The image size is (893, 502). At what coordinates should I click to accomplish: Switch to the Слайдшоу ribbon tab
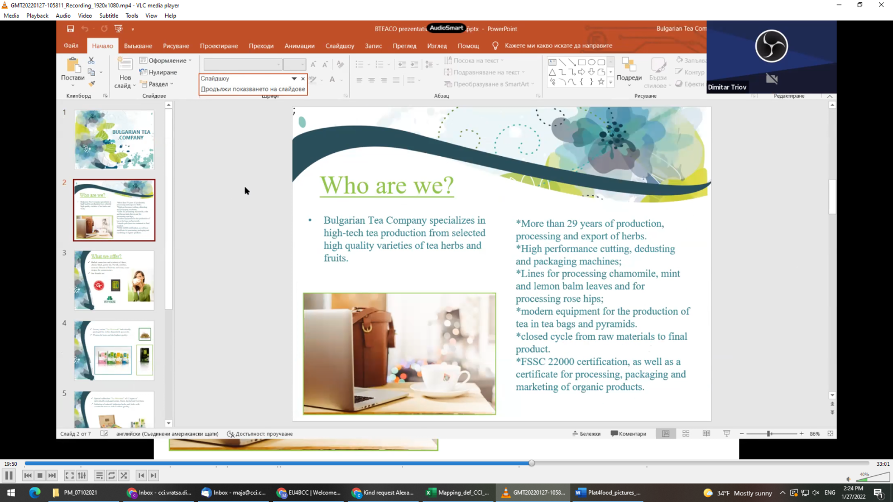tap(340, 46)
